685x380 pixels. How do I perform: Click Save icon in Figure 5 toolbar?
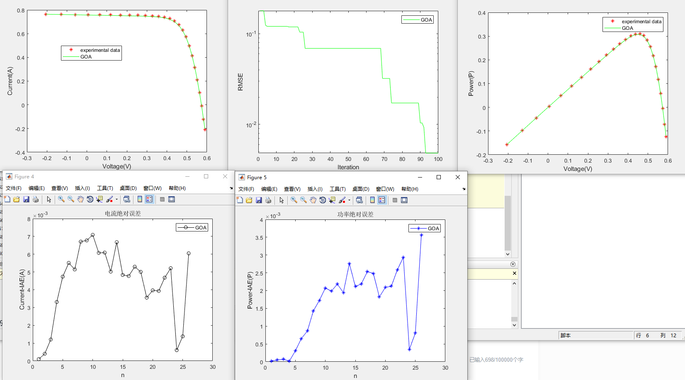click(x=259, y=200)
